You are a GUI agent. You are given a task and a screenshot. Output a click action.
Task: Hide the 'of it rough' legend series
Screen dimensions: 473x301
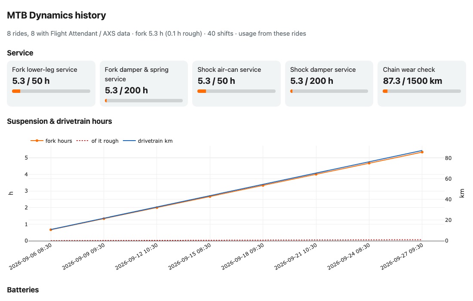(x=98, y=141)
